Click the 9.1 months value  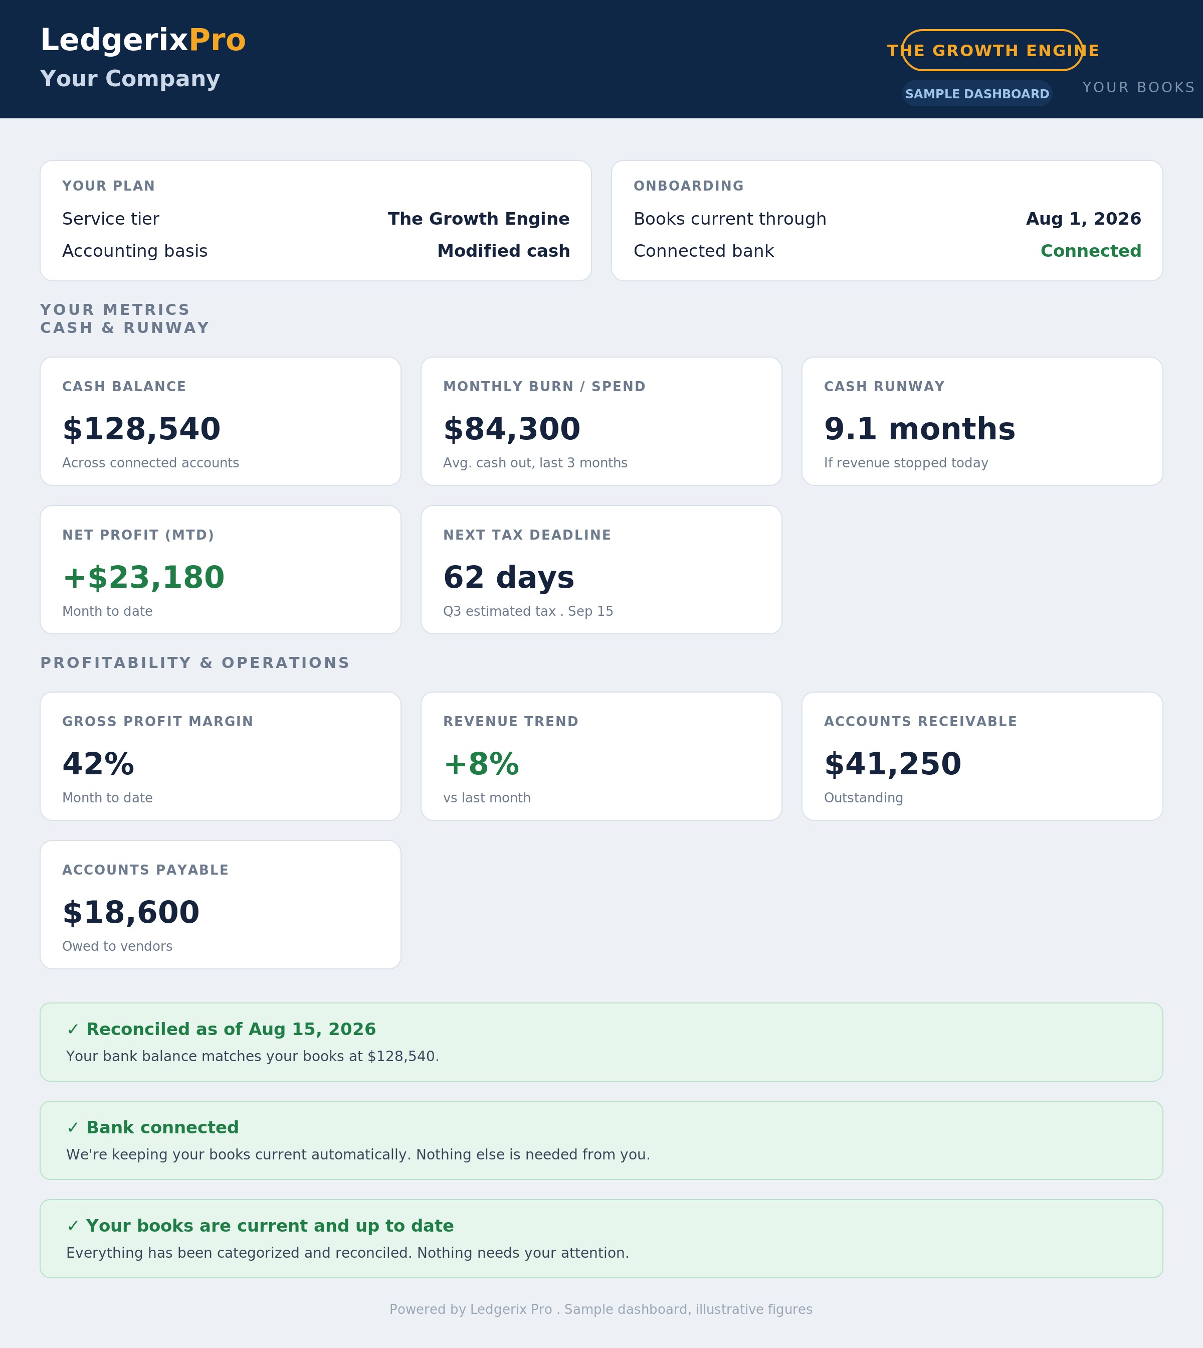coord(919,429)
